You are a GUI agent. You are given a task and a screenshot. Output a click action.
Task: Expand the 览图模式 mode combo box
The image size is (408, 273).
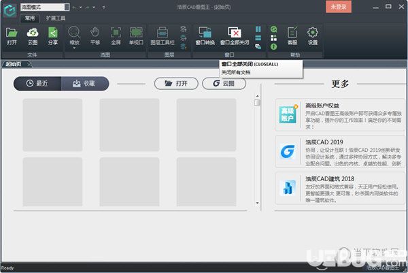click(67, 7)
